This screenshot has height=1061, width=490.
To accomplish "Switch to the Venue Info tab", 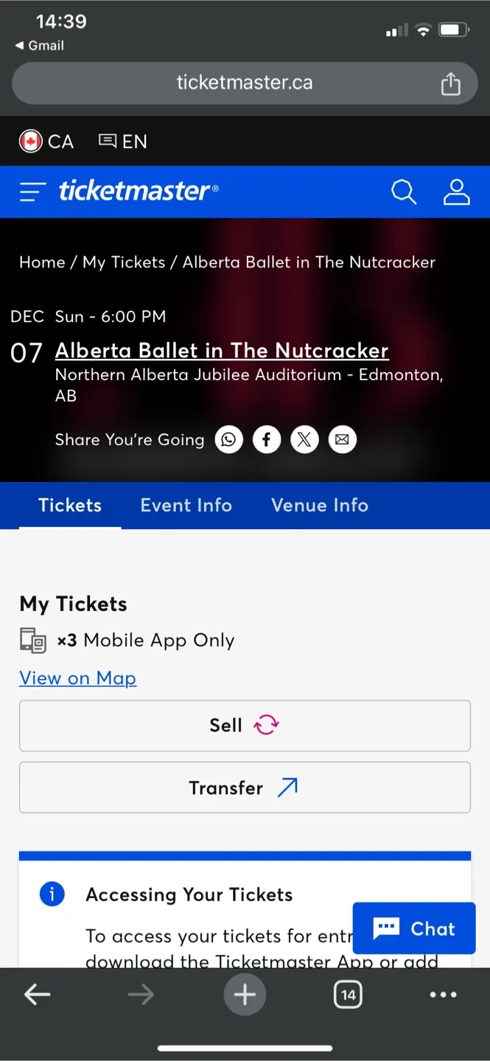I will 319,505.
